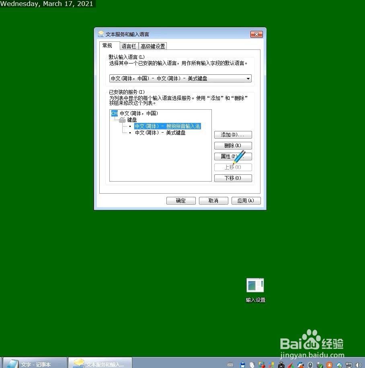The height and width of the screenshot is (368, 365).
Task: Open the network tray icon
Action: click(x=349, y=365)
